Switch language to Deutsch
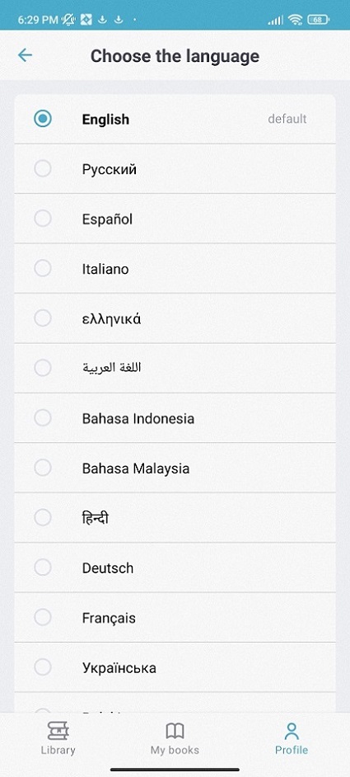This screenshot has width=350, height=777. (x=175, y=567)
